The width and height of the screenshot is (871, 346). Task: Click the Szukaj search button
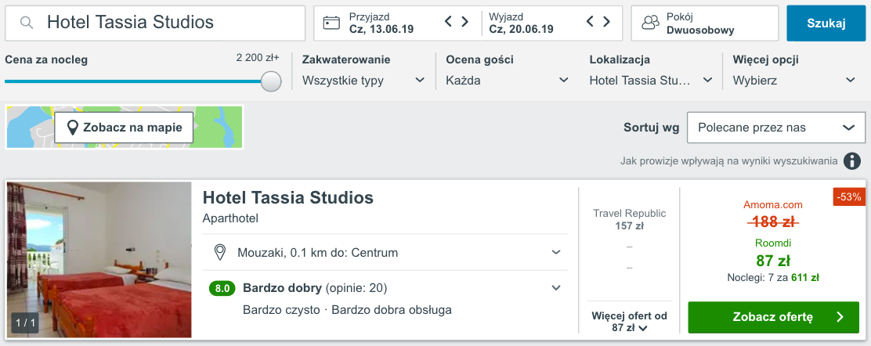(826, 23)
